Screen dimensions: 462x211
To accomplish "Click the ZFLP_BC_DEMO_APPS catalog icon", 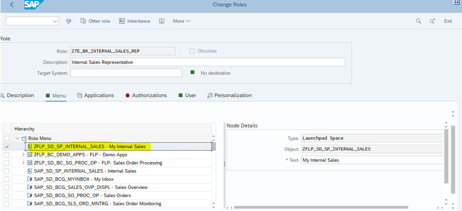I will [30, 154].
